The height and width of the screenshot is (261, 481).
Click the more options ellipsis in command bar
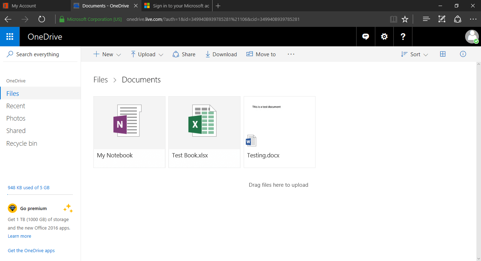pos(291,54)
